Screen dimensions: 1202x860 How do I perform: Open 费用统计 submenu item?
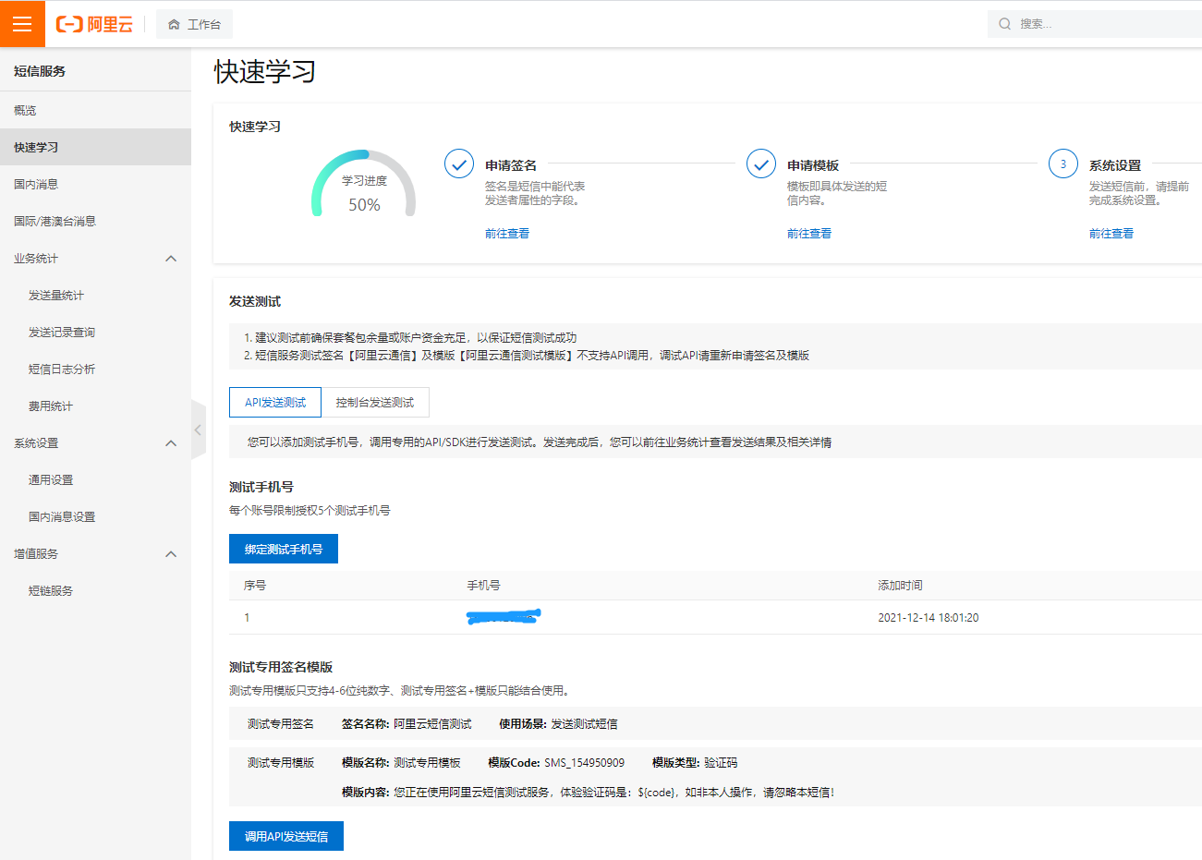click(95, 406)
